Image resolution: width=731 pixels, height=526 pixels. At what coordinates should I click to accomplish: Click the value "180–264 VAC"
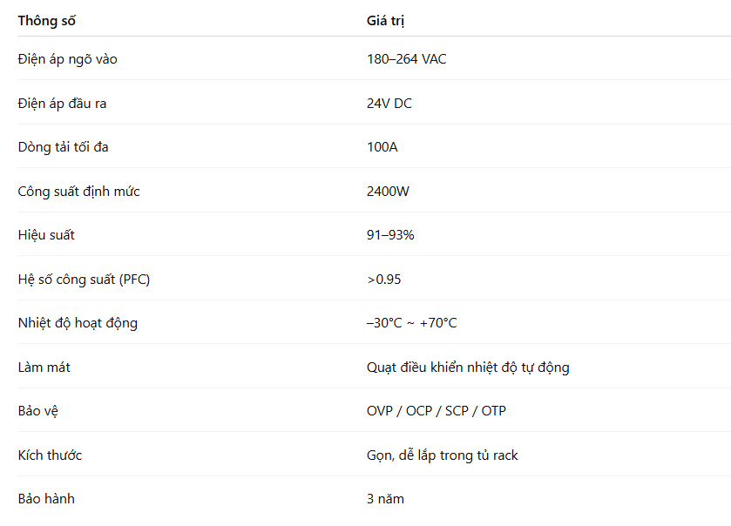click(407, 59)
